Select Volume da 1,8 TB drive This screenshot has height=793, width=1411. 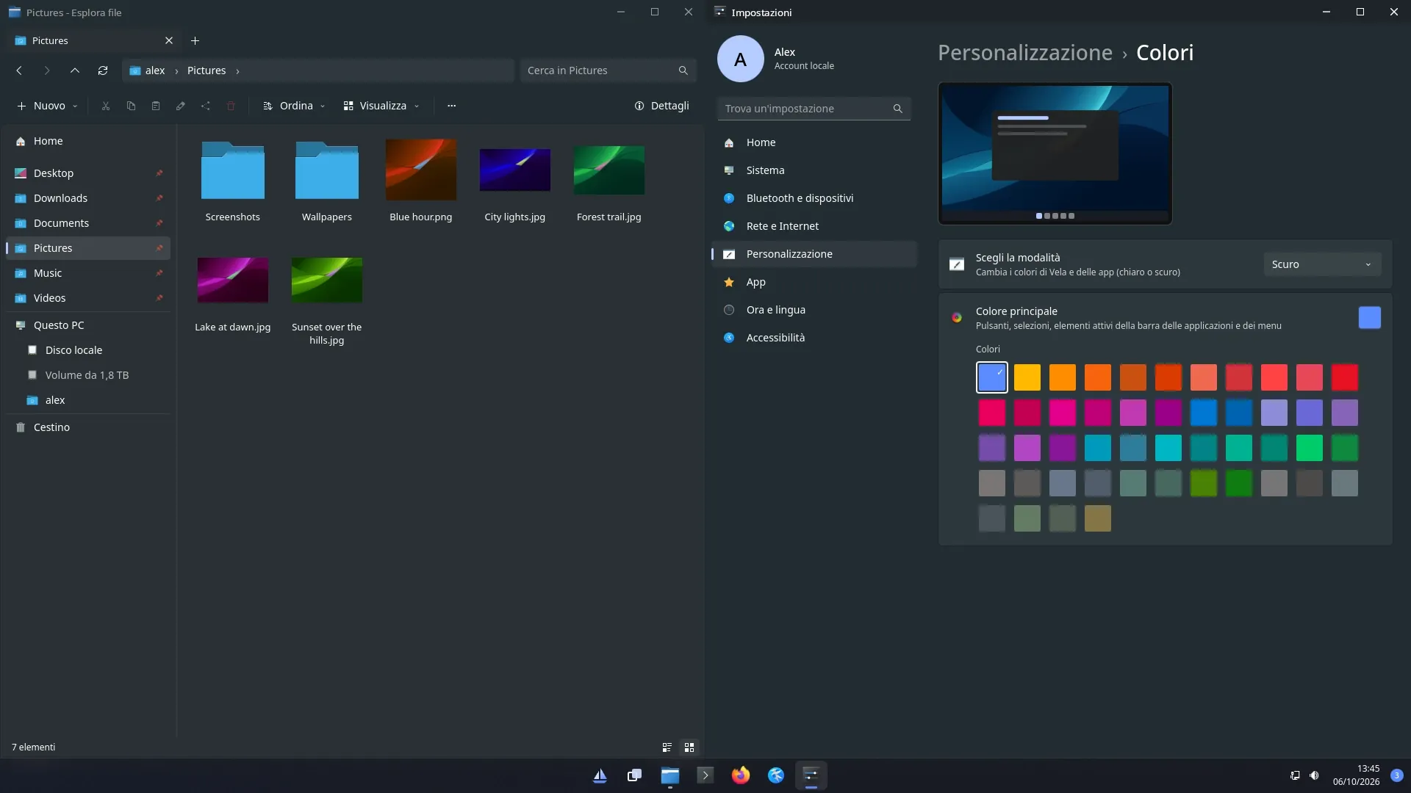(88, 375)
